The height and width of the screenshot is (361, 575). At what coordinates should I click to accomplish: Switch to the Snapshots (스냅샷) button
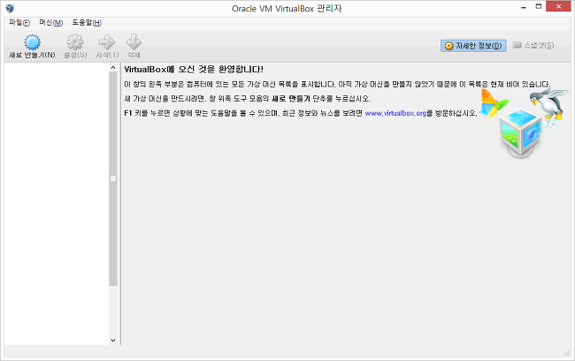tap(533, 45)
